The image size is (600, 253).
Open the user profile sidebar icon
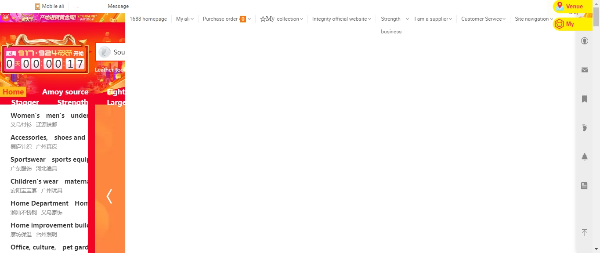click(585, 41)
